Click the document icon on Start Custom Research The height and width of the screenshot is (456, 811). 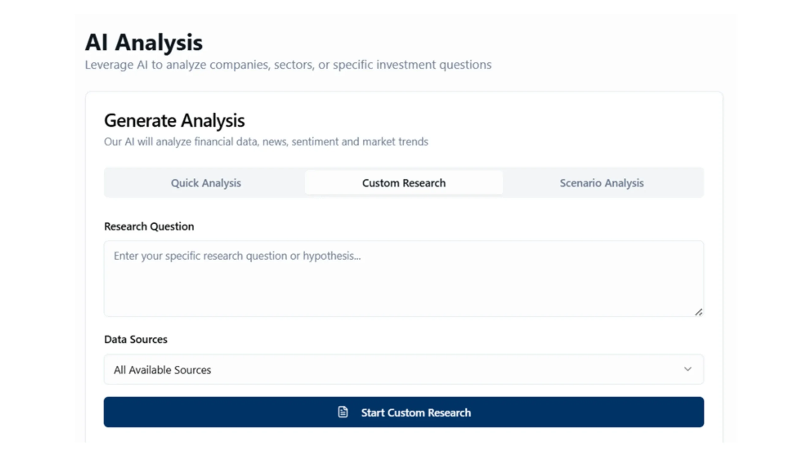[x=342, y=412]
